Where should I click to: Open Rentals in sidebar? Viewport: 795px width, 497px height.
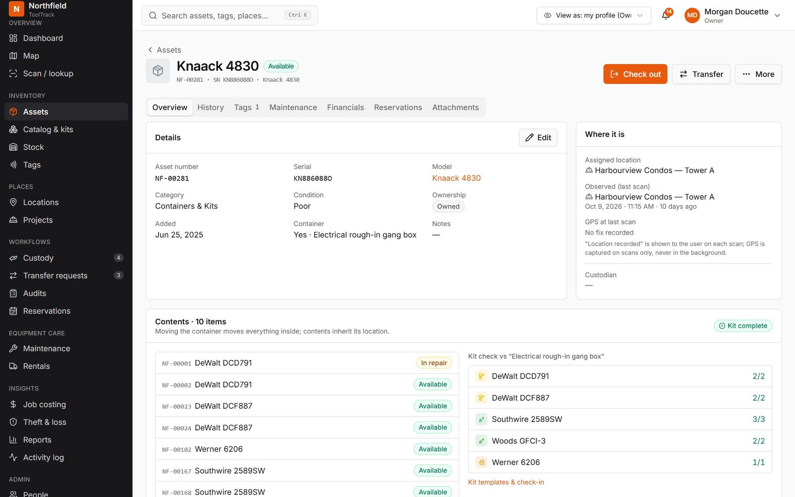[66, 366]
